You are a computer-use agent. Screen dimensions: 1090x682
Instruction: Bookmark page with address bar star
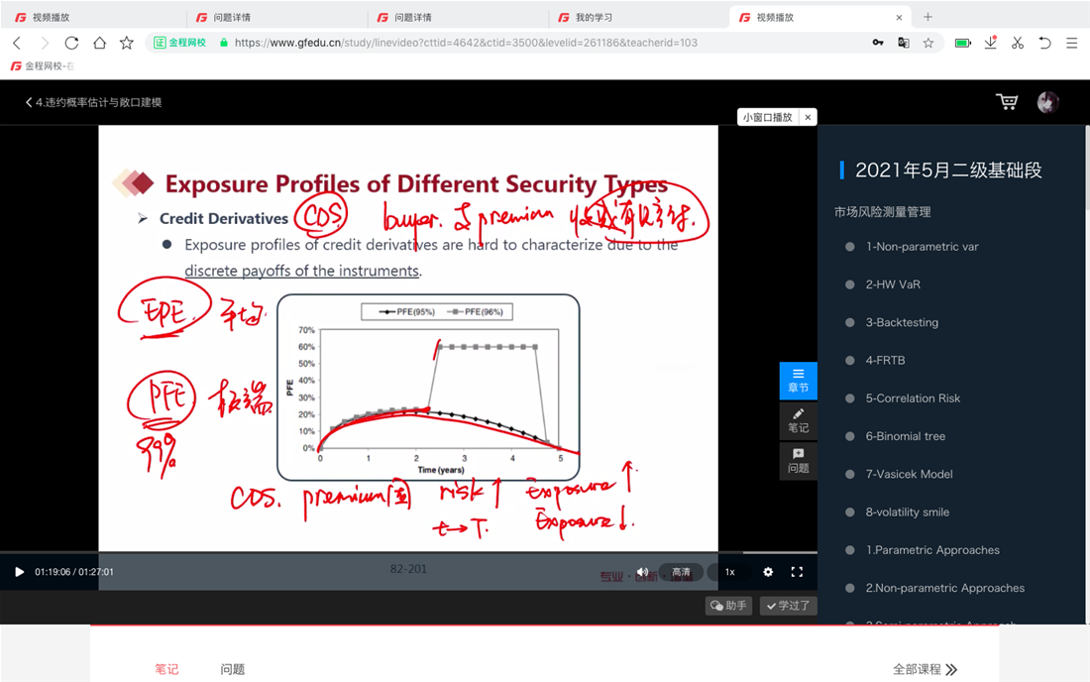pyautogui.click(x=928, y=43)
